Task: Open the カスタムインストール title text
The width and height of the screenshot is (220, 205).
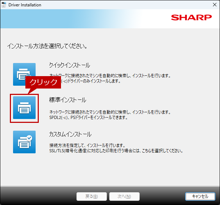Action: point(70,135)
